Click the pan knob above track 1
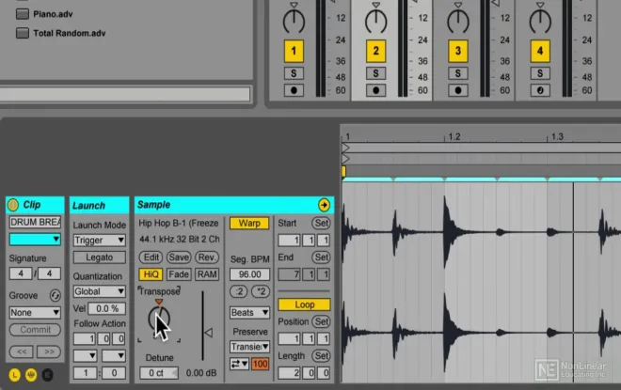The height and width of the screenshot is (390, 621). coord(294,22)
